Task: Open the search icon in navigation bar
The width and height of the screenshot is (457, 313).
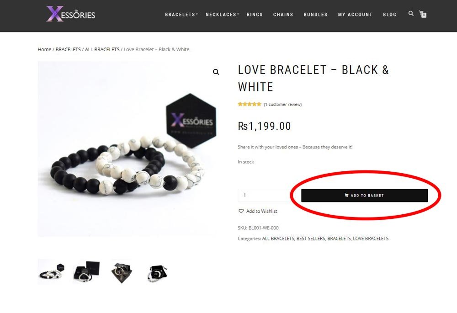Action: (411, 13)
